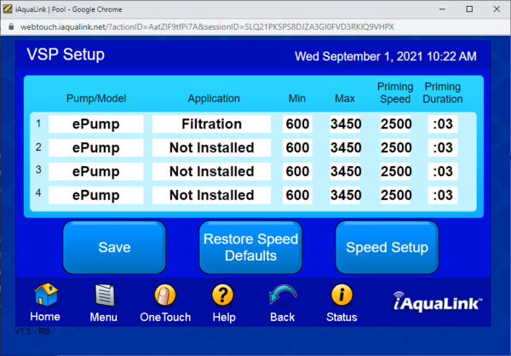Viewport: 511px width, 356px height.
Task: Click the Help question mark icon
Action: (x=223, y=295)
